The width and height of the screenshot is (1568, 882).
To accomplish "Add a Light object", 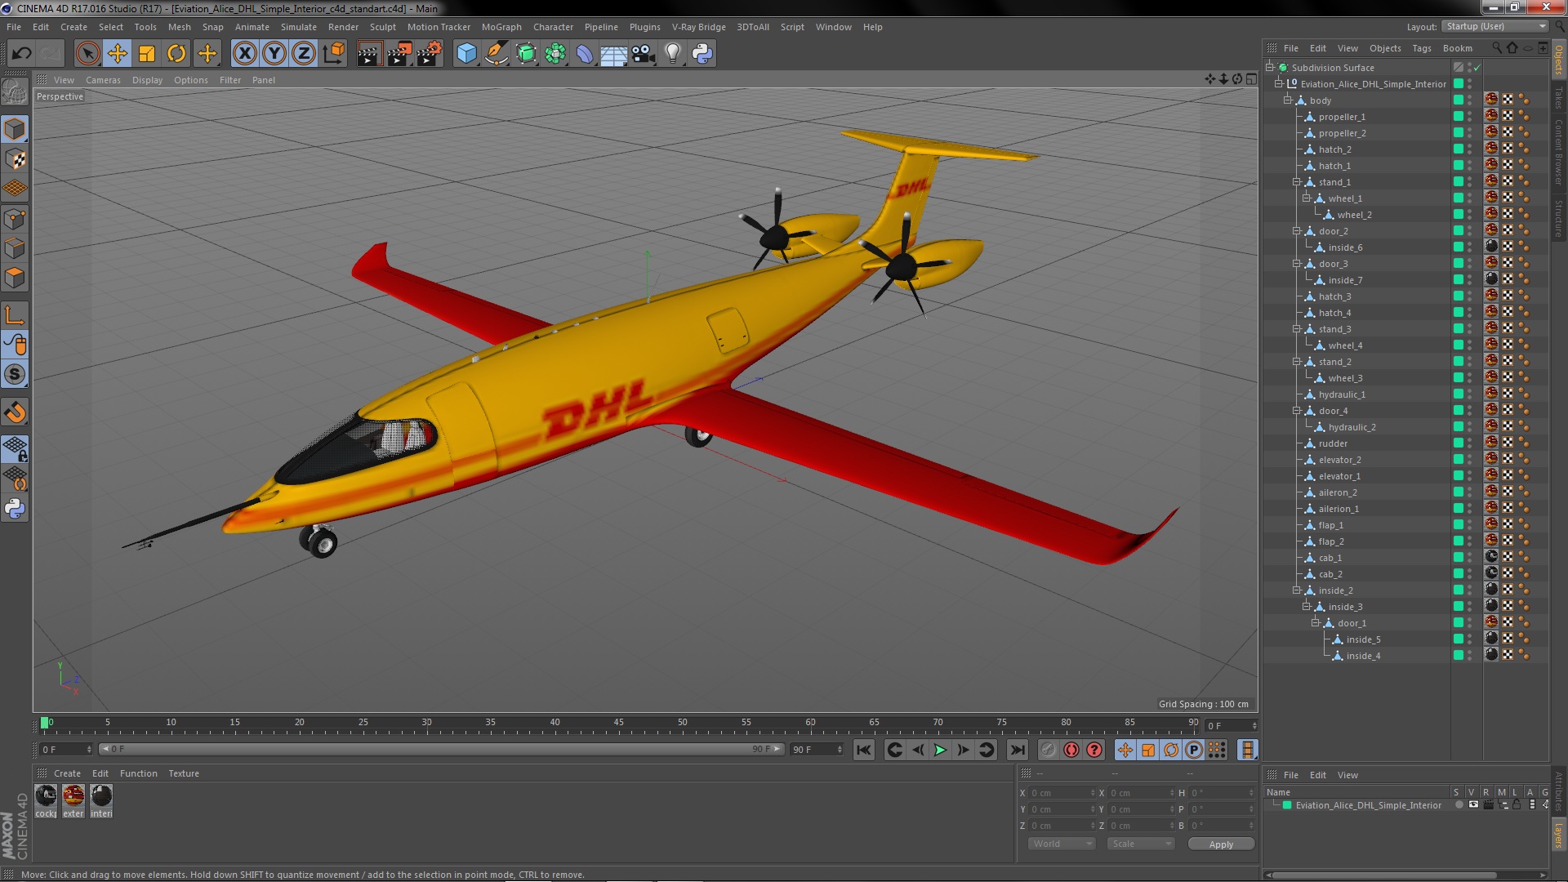I will coord(673,54).
